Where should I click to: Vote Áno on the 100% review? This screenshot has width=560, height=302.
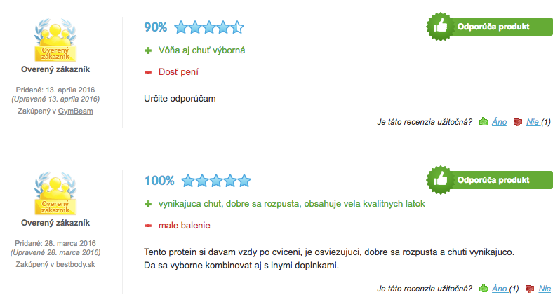point(499,288)
